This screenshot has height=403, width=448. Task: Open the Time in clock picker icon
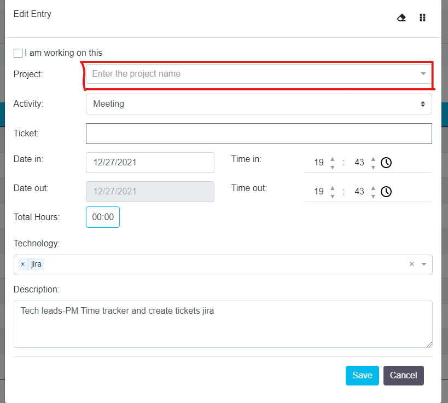(386, 163)
